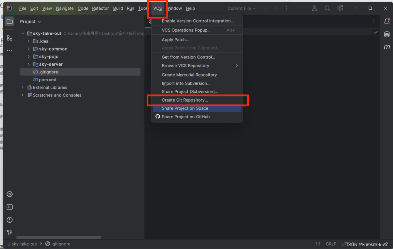Choose Create Mercurial Repository
Viewport: 393px width, 249px height.
(x=197, y=75)
